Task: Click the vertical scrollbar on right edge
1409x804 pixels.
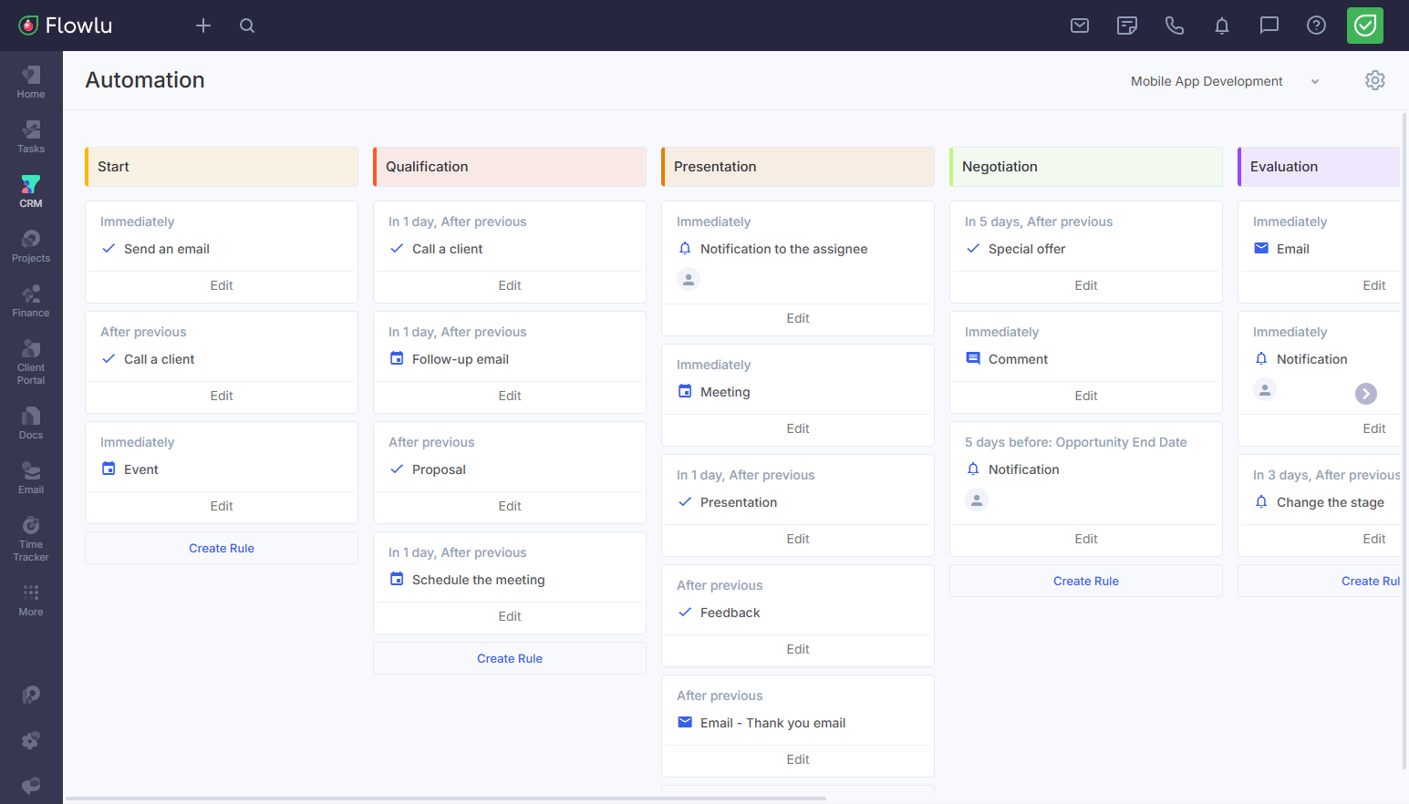Action: [x=1404, y=441]
